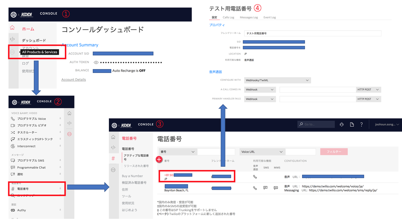Viewport: 402px width, 224px height.
Task: Click the home icon in the dashboard sidebar
Action: pos(12,28)
